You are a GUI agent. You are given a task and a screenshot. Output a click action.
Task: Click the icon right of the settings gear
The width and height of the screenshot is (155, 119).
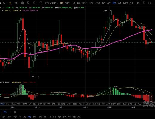click(x=29, y=3)
